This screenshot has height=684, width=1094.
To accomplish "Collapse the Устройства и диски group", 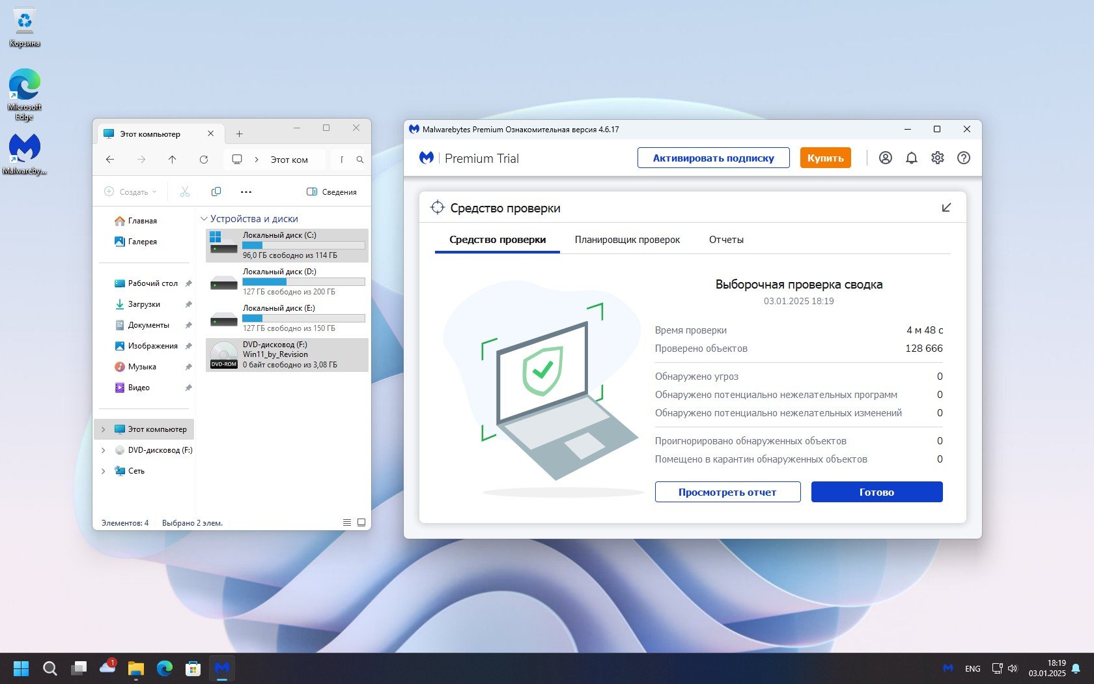I will click(204, 219).
